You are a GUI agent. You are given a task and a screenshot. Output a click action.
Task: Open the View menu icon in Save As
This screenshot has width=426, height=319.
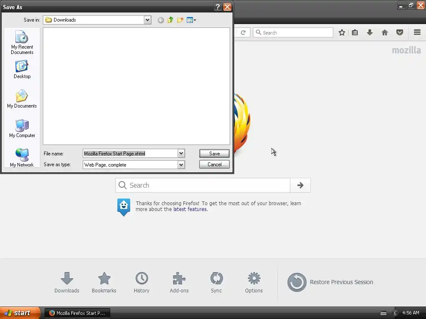coord(191,20)
